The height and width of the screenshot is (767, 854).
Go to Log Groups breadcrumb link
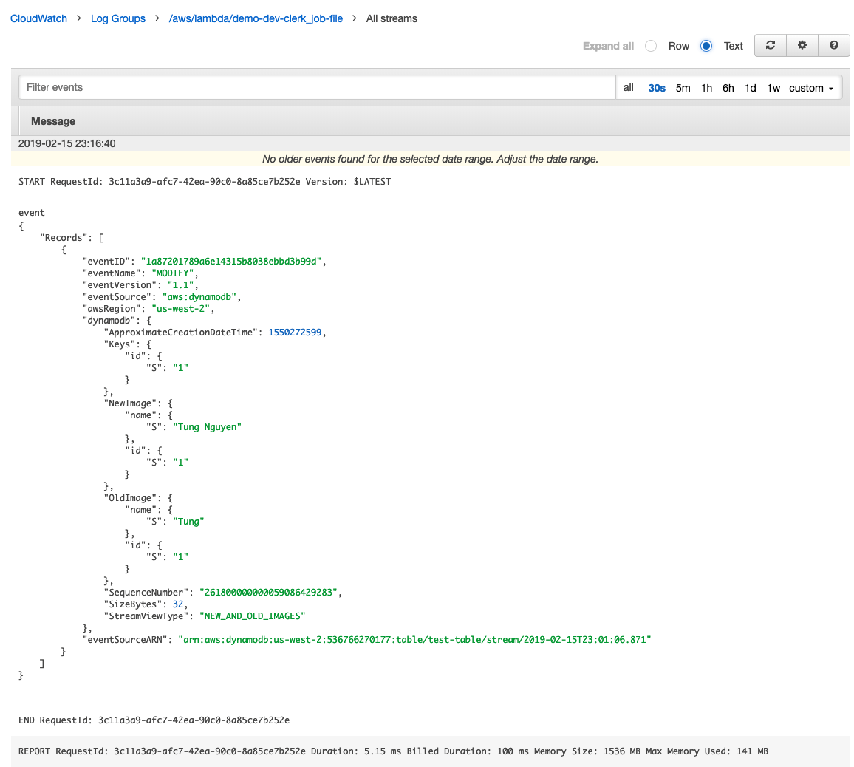click(118, 18)
